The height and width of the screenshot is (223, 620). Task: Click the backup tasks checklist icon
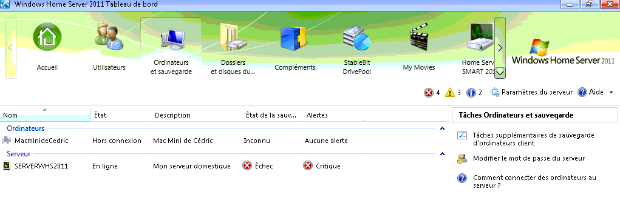click(462, 135)
